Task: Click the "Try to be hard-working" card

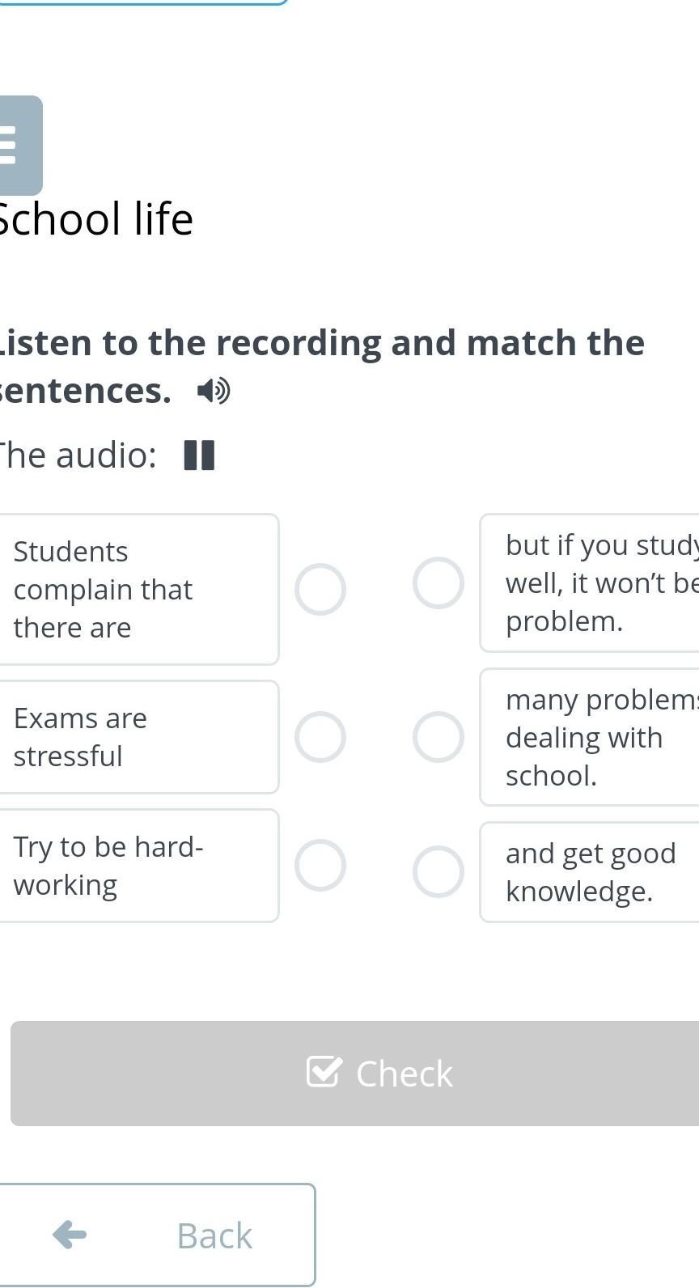Action: pos(138,865)
